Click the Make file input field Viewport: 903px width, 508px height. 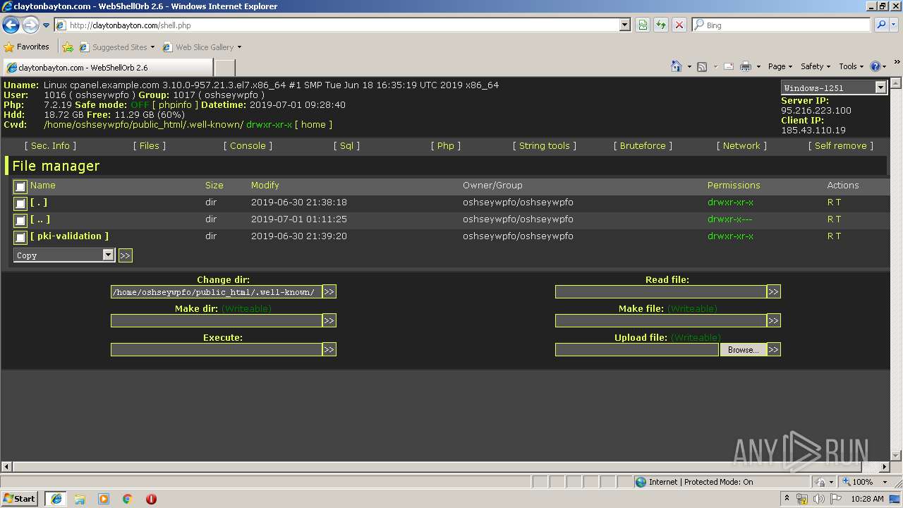tap(660, 320)
